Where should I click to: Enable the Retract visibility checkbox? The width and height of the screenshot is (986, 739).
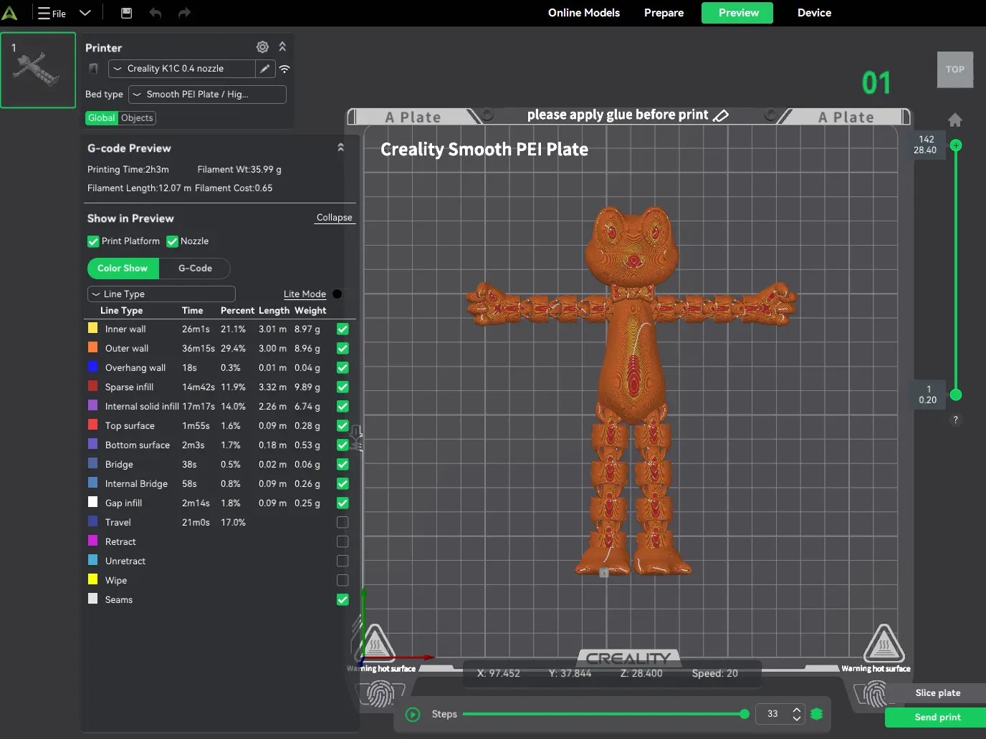pyautogui.click(x=343, y=542)
